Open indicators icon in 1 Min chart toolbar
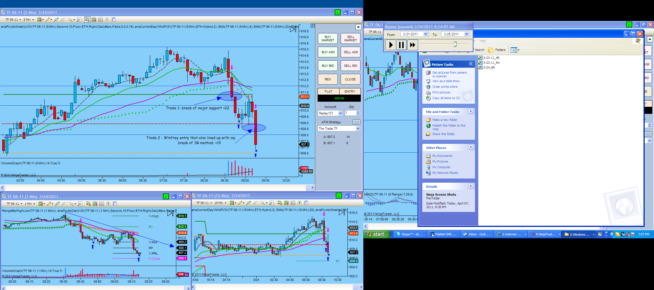 click(x=102, y=204)
